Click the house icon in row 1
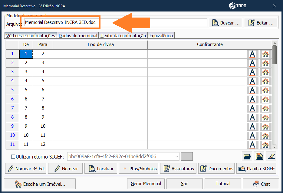 coord(265,54)
